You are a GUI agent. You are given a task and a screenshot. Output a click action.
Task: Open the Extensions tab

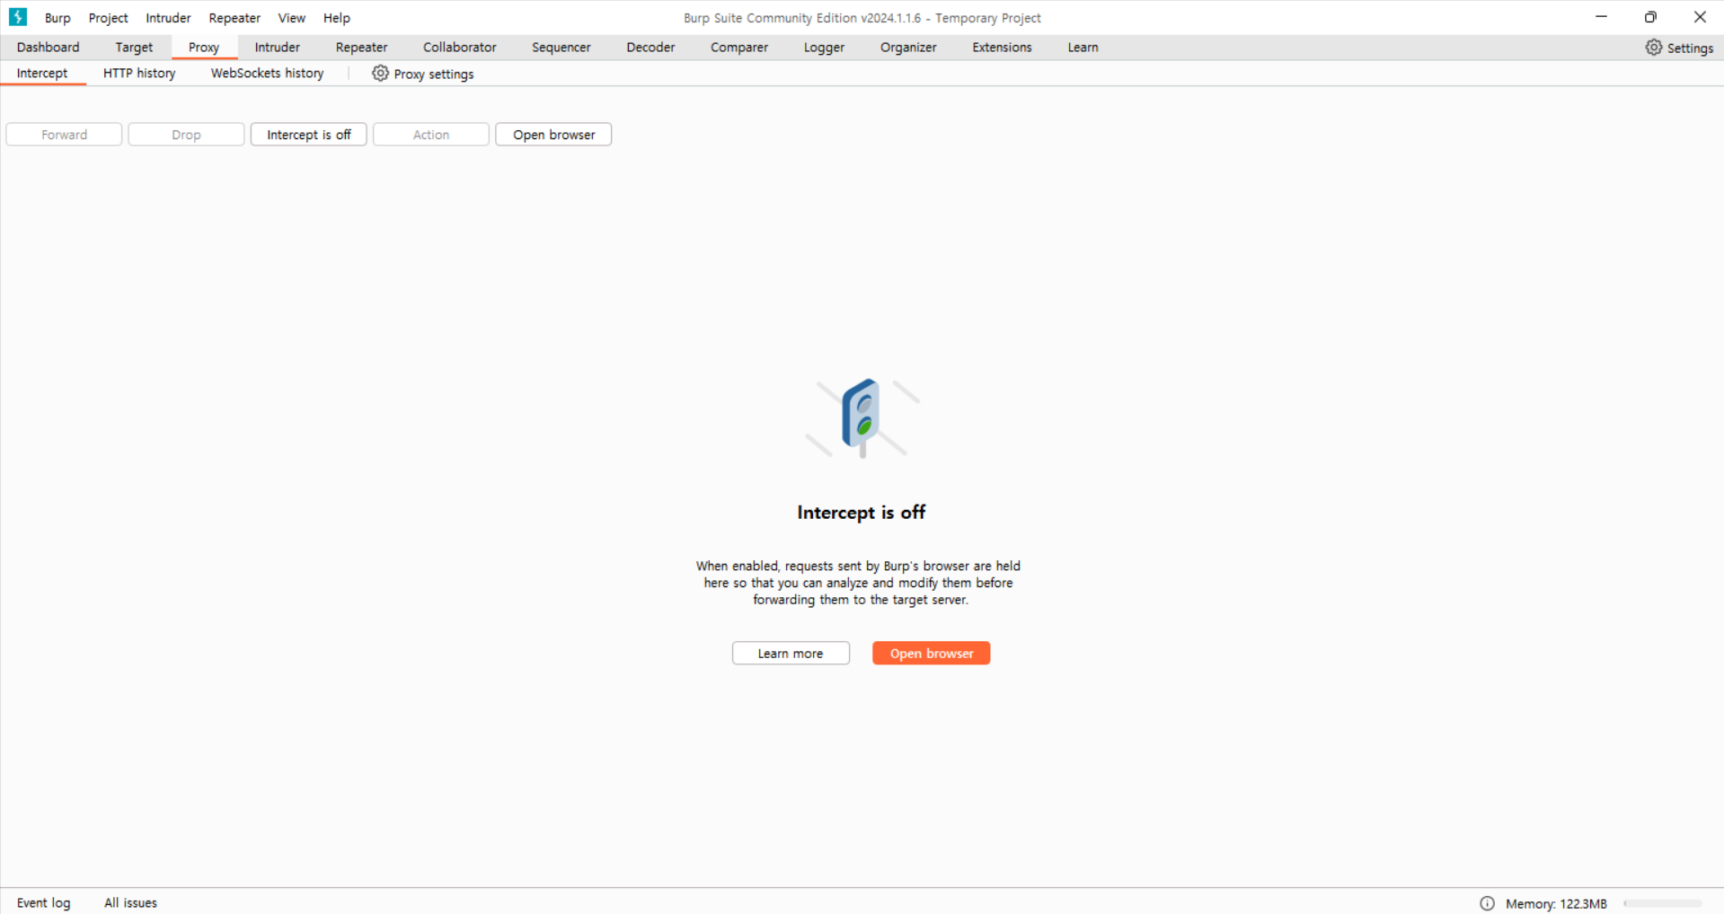pyautogui.click(x=1002, y=48)
